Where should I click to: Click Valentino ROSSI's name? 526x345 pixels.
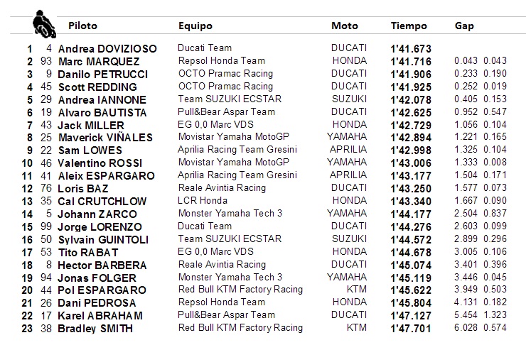[100, 163]
